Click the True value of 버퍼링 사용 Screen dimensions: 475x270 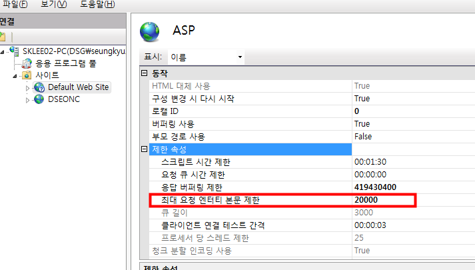362,124
